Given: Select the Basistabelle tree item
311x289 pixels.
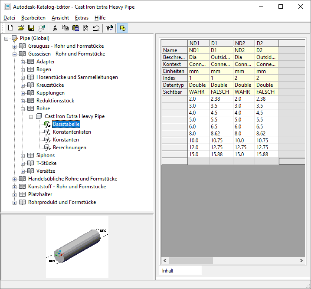Looking at the screenshot, I should [x=66, y=124].
